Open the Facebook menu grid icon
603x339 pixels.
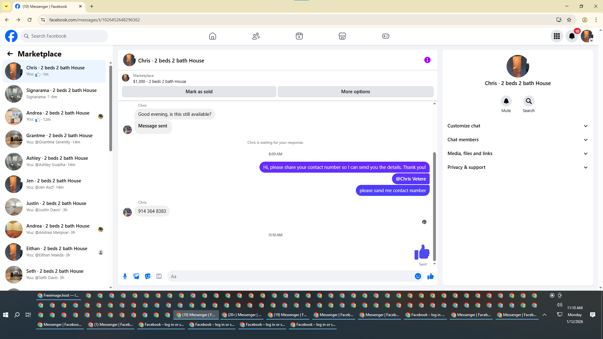557,36
